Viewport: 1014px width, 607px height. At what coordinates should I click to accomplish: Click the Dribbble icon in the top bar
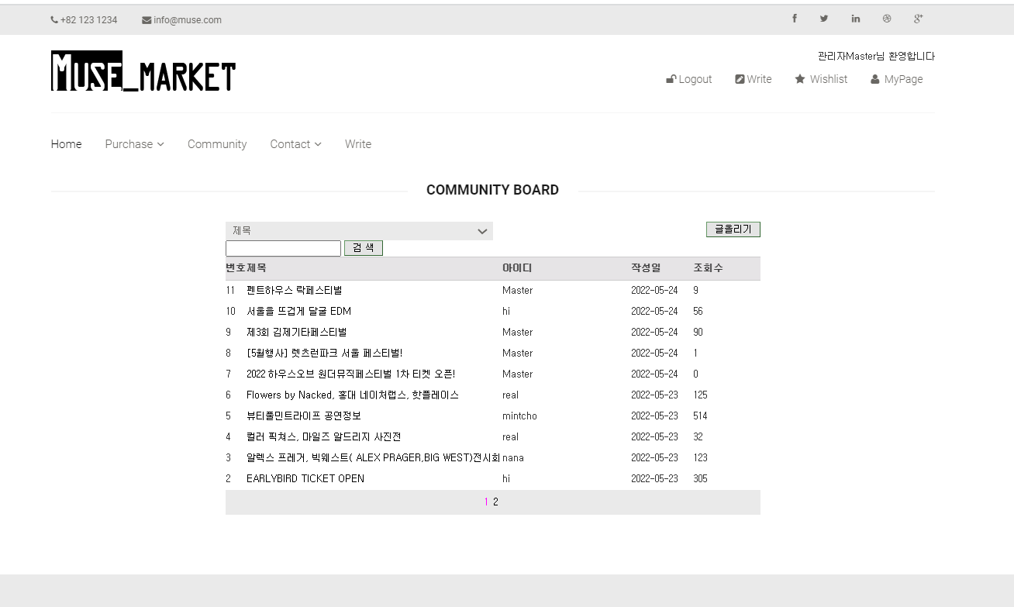pos(887,18)
